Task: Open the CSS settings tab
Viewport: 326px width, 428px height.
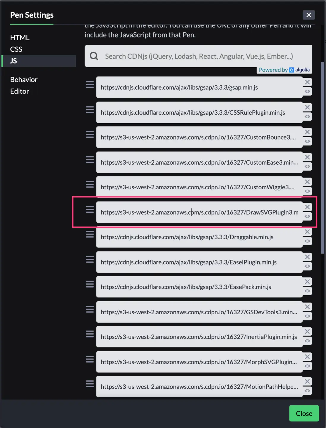Action: (16, 49)
